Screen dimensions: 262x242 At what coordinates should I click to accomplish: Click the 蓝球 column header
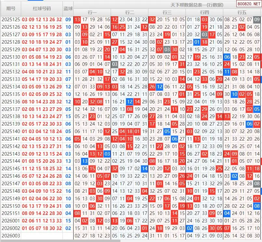pyautogui.click(x=68, y=8)
